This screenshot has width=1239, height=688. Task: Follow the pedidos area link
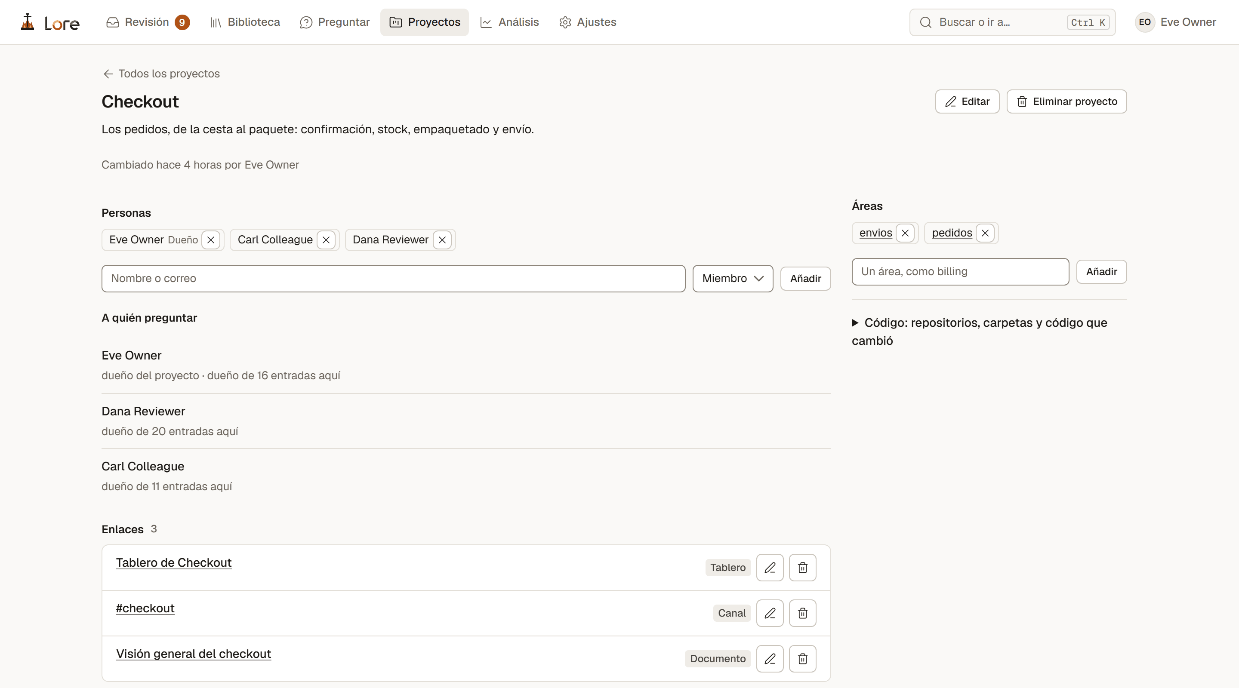[x=952, y=233]
